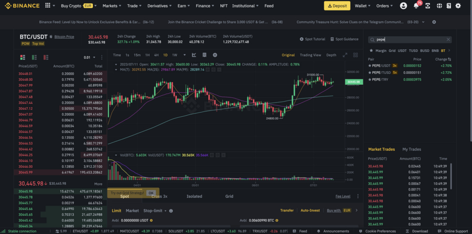The width and height of the screenshot is (472, 234).
Task: Open the Trade dropdown menu
Action: pyautogui.click(x=134, y=6)
